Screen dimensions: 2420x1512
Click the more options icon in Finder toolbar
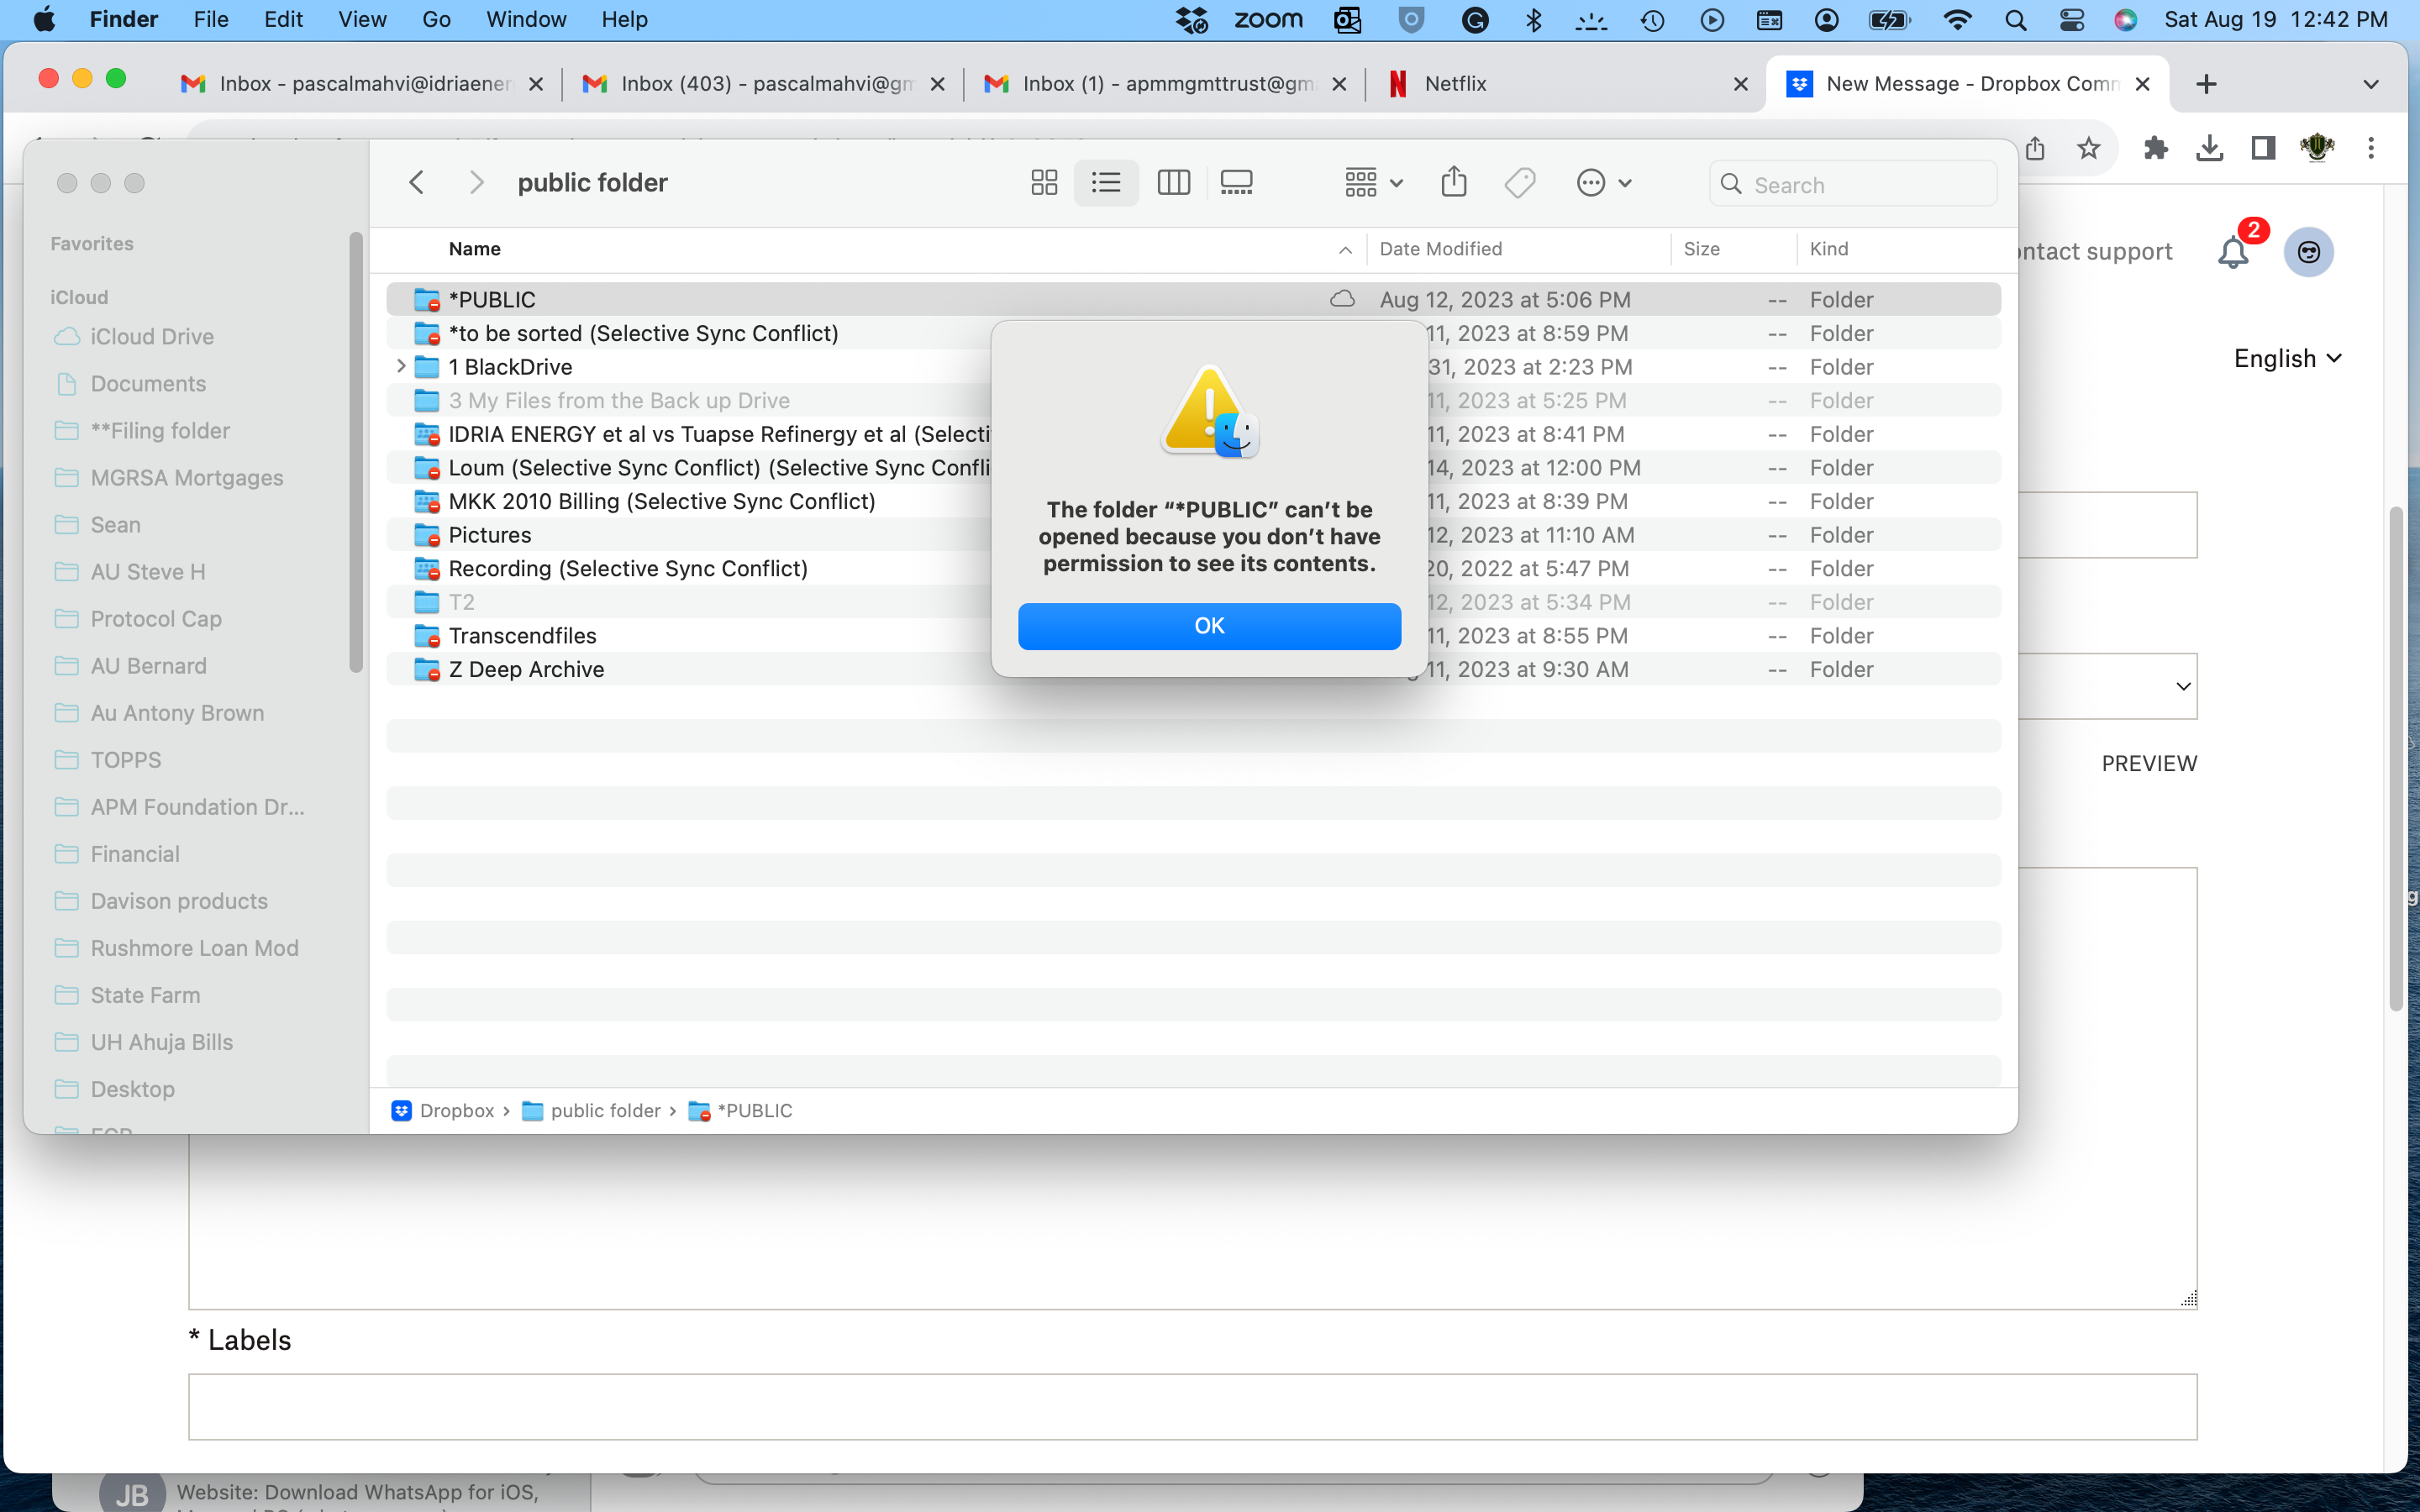(x=1591, y=181)
